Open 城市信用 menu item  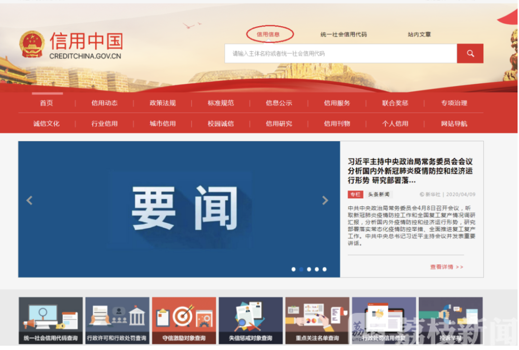tap(163, 124)
